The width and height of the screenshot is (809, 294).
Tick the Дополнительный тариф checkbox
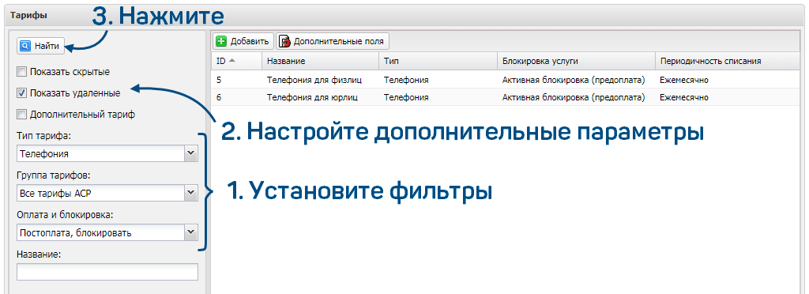point(21,115)
